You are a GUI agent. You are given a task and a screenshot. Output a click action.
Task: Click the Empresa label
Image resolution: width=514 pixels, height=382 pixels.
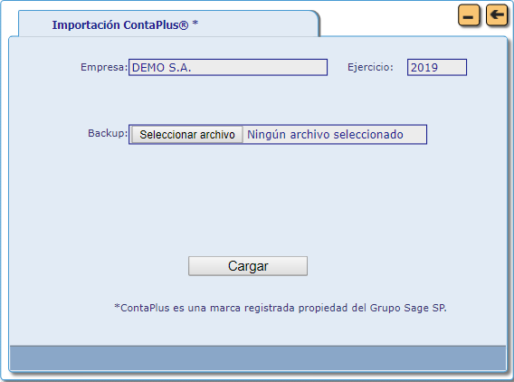(104, 67)
